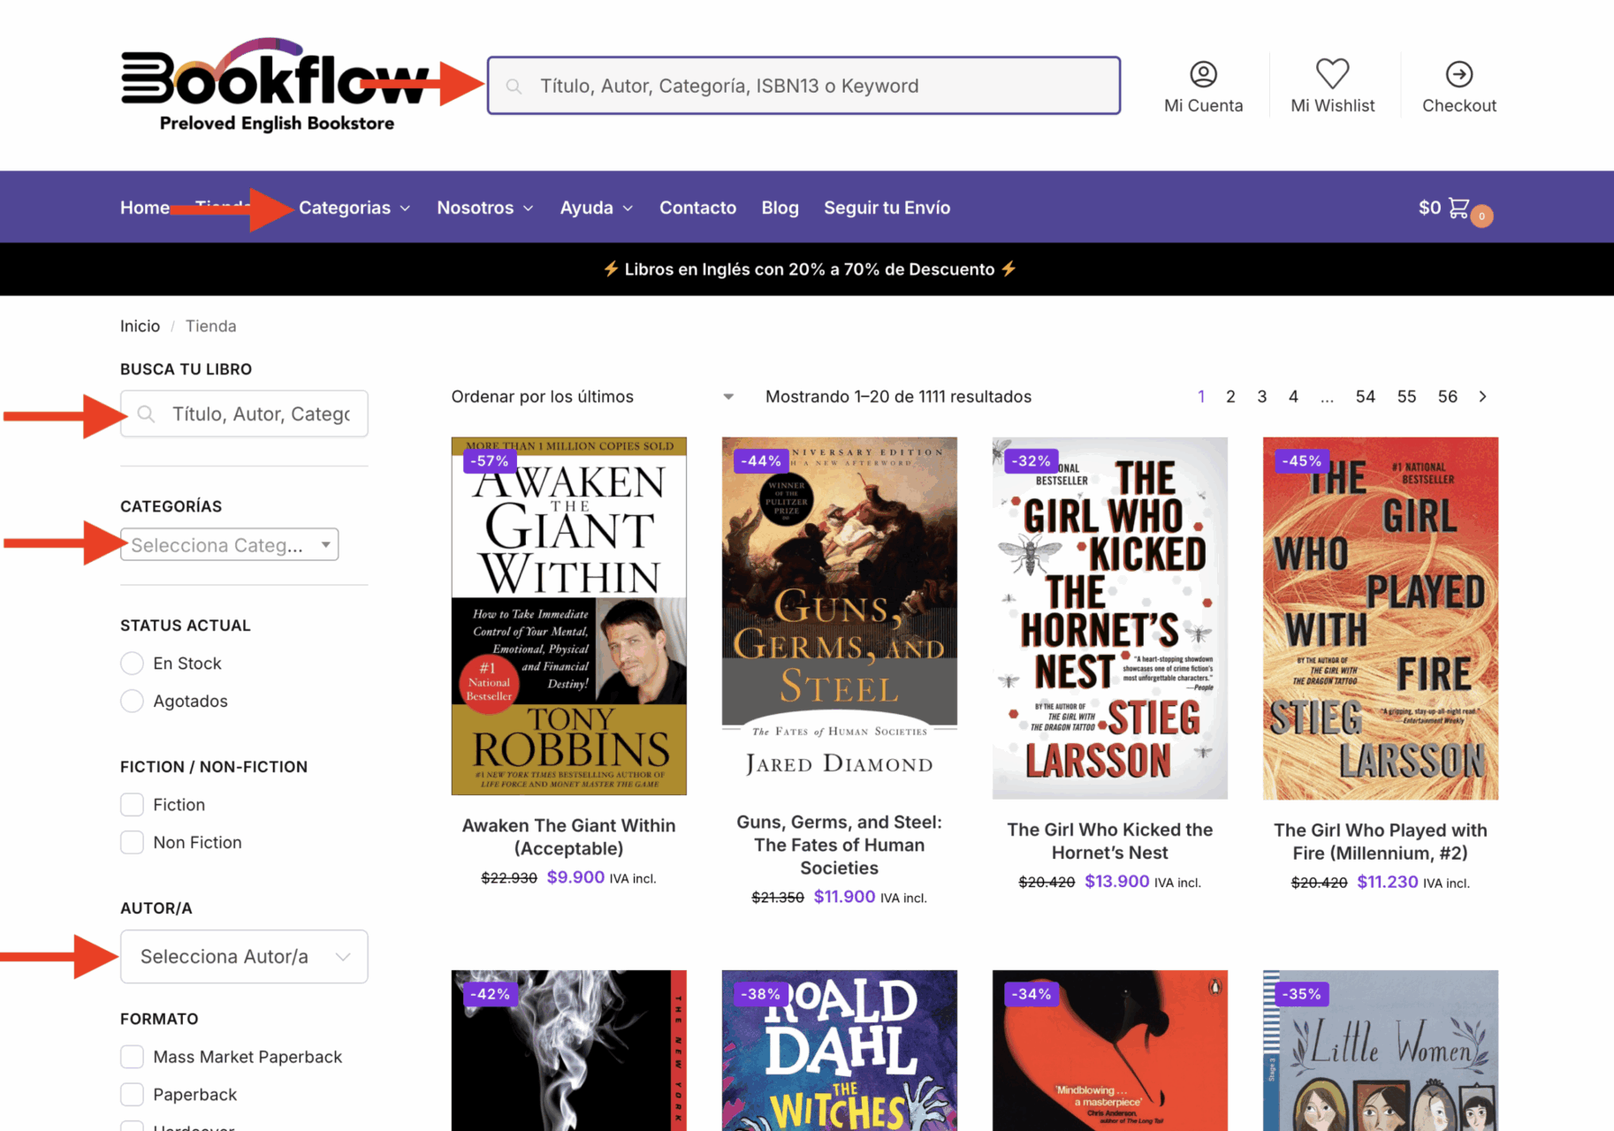Click the Inicio breadcrumb link
Viewport: 1614px width, 1131px height.
pos(140,326)
